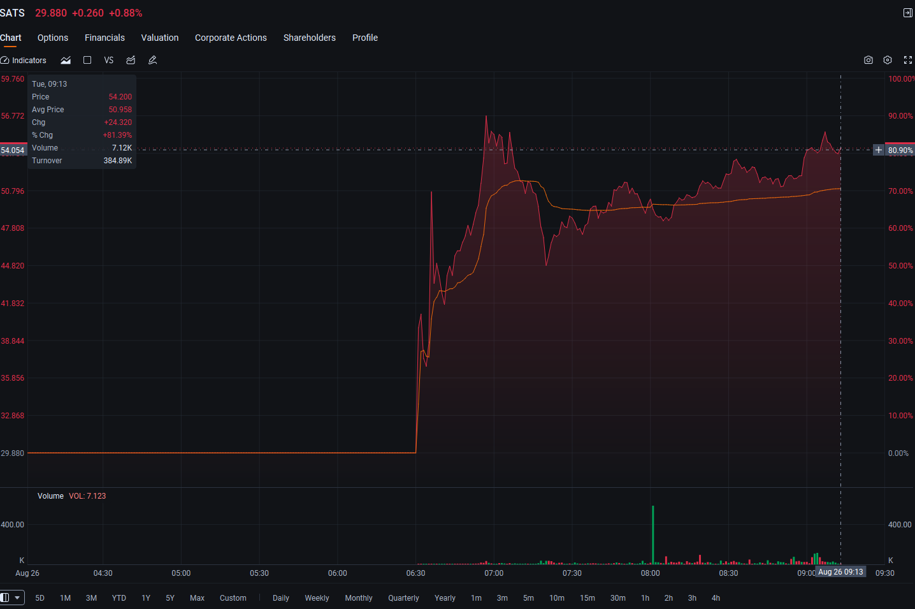
Task: Switch to the Financials tab
Action: [104, 38]
